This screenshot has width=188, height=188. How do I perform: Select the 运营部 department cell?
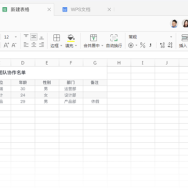[x=71, y=89]
